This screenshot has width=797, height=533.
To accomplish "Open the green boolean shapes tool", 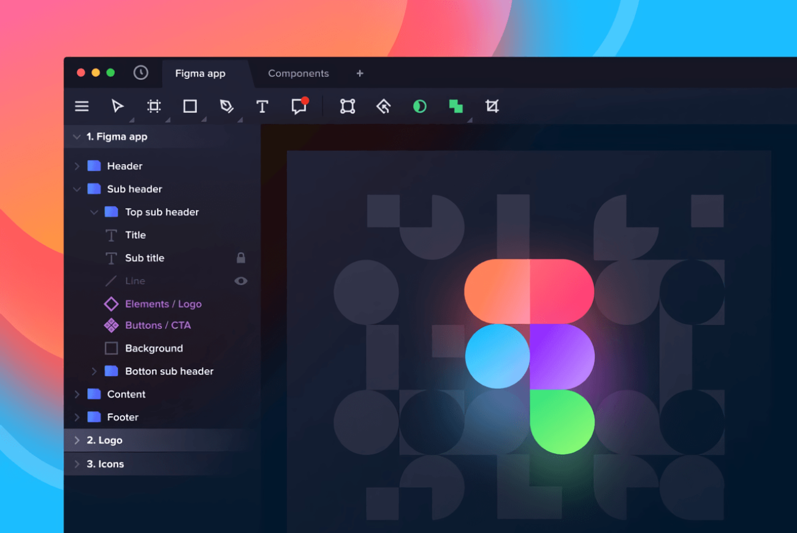I will tap(456, 106).
